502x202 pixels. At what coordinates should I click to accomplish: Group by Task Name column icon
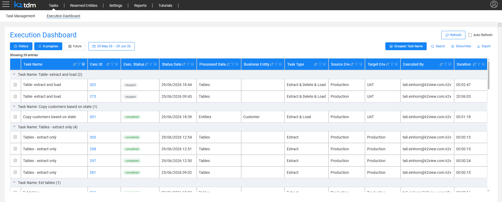coord(83,64)
